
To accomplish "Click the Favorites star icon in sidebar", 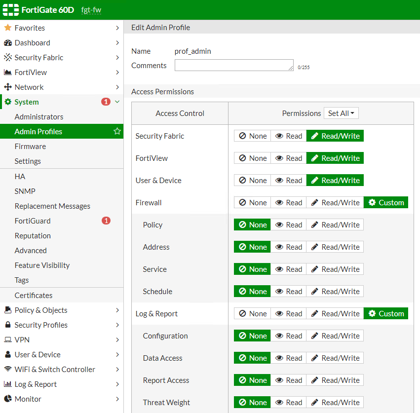I will (x=7, y=28).
